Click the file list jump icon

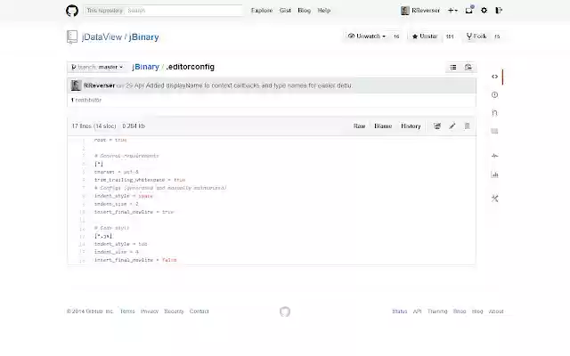point(453,68)
